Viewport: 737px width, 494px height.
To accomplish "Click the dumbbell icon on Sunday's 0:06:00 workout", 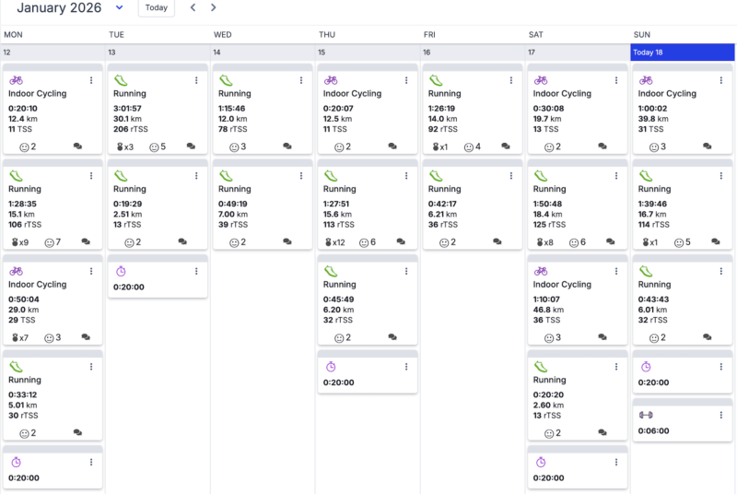I will [646, 415].
